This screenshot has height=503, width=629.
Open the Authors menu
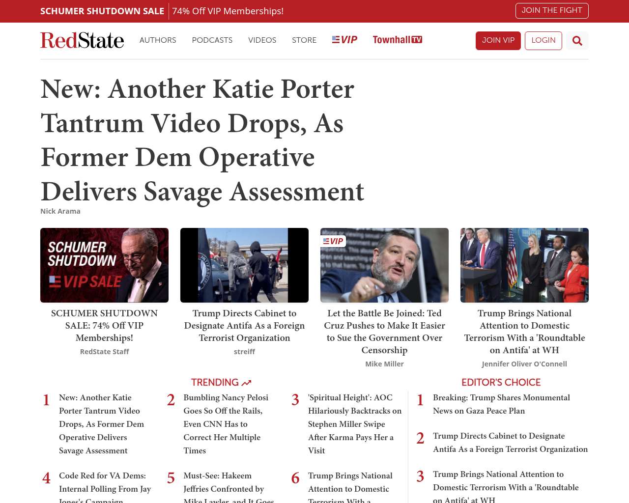pyautogui.click(x=158, y=40)
